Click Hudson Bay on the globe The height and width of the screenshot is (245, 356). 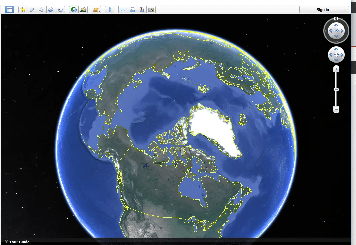(x=192, y=188)
